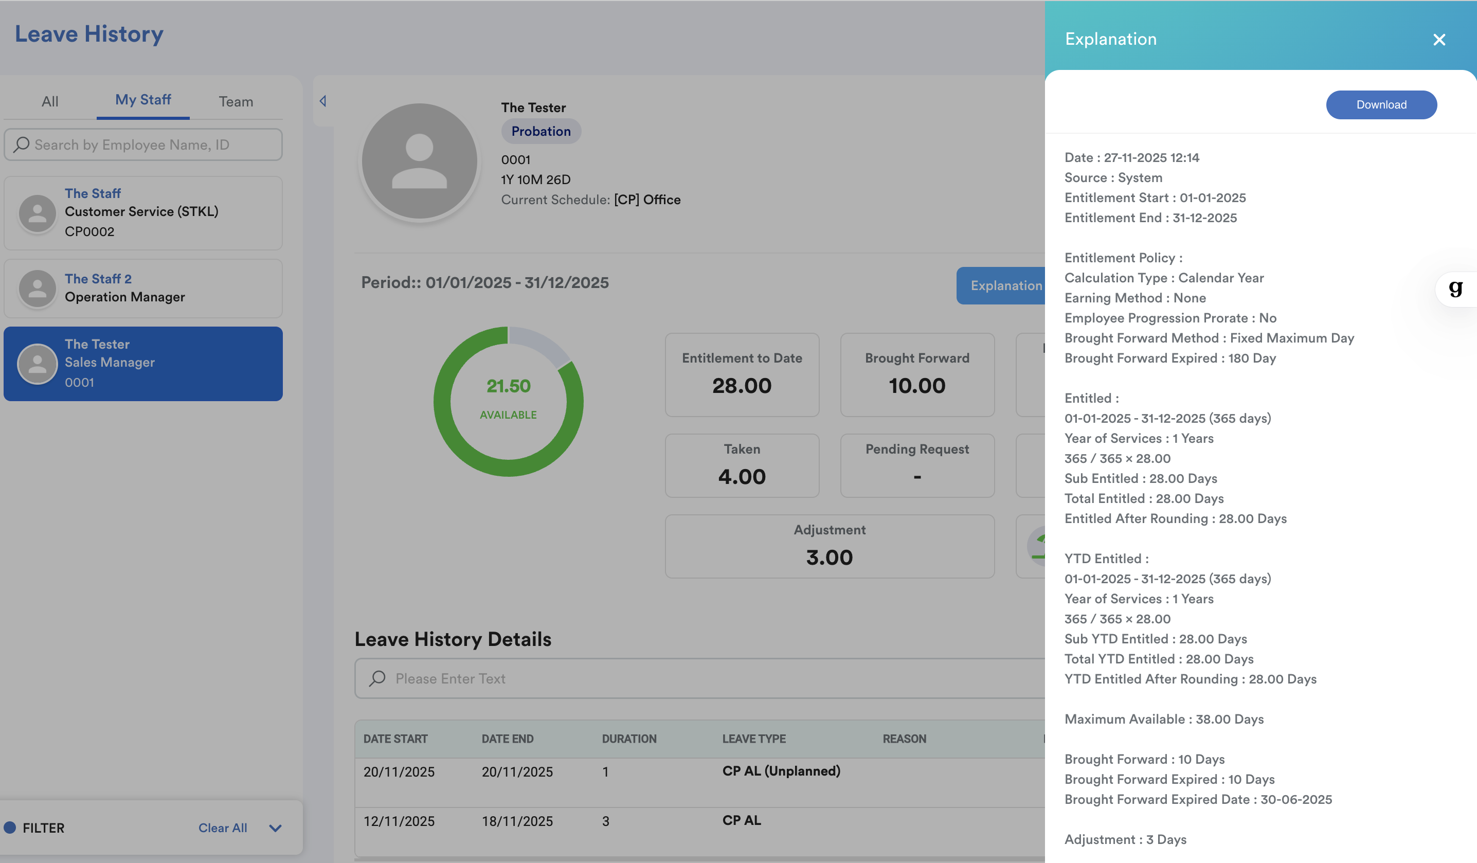
Task: Click the DATE START column header
Action: [395, 739]
